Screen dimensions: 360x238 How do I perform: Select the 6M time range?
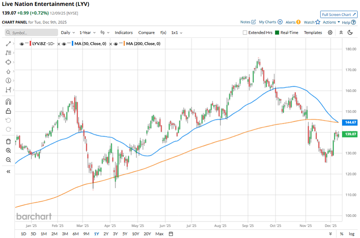[75, 234]
